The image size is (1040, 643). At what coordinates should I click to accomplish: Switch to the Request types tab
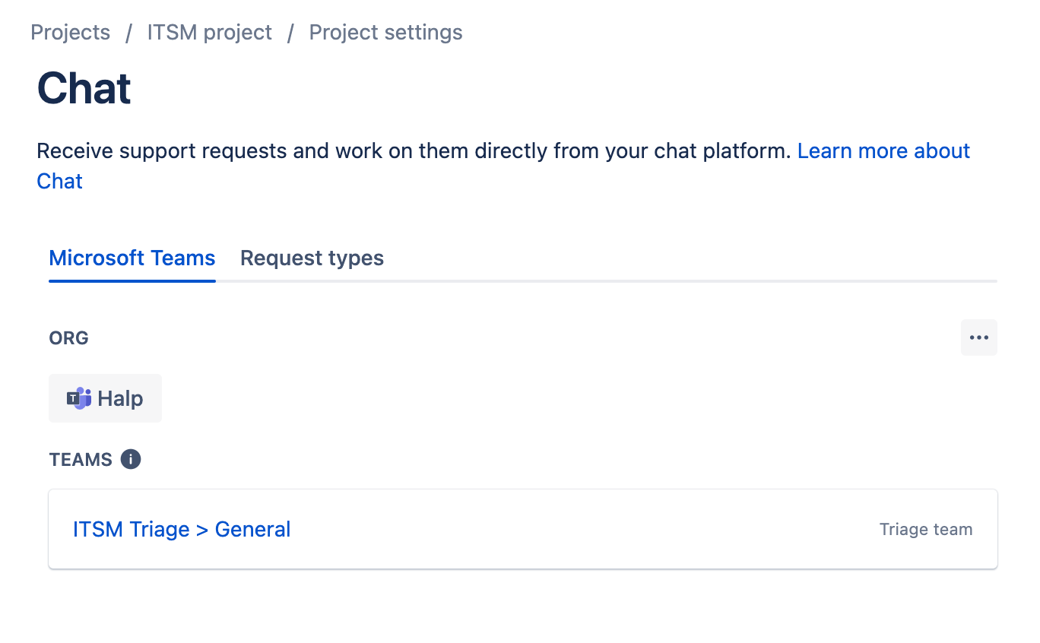311,258
